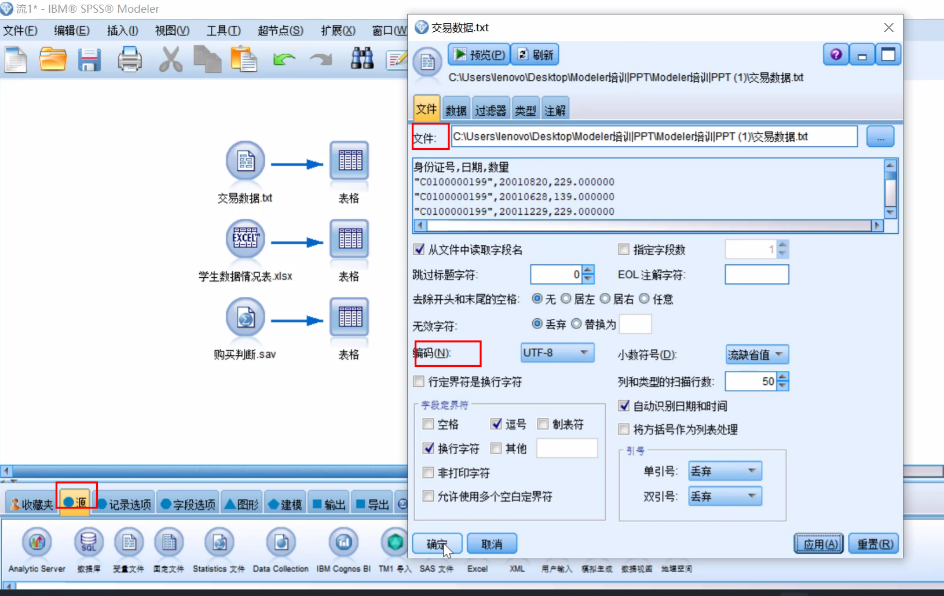Click the preview horizontal scrollbar track

pos(649,226)
